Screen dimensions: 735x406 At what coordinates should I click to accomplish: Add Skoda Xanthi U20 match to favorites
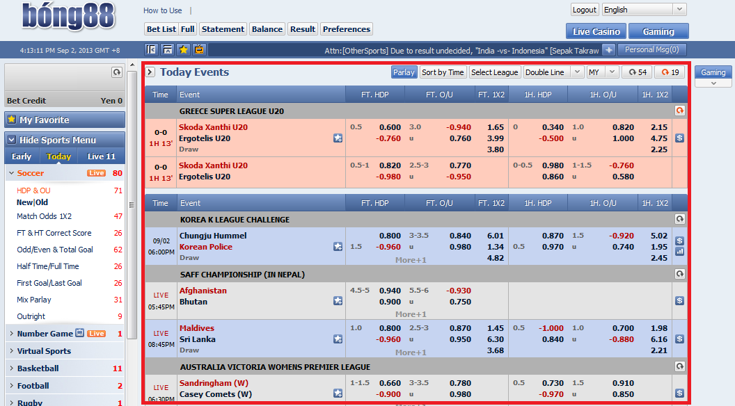pos(338,138)
